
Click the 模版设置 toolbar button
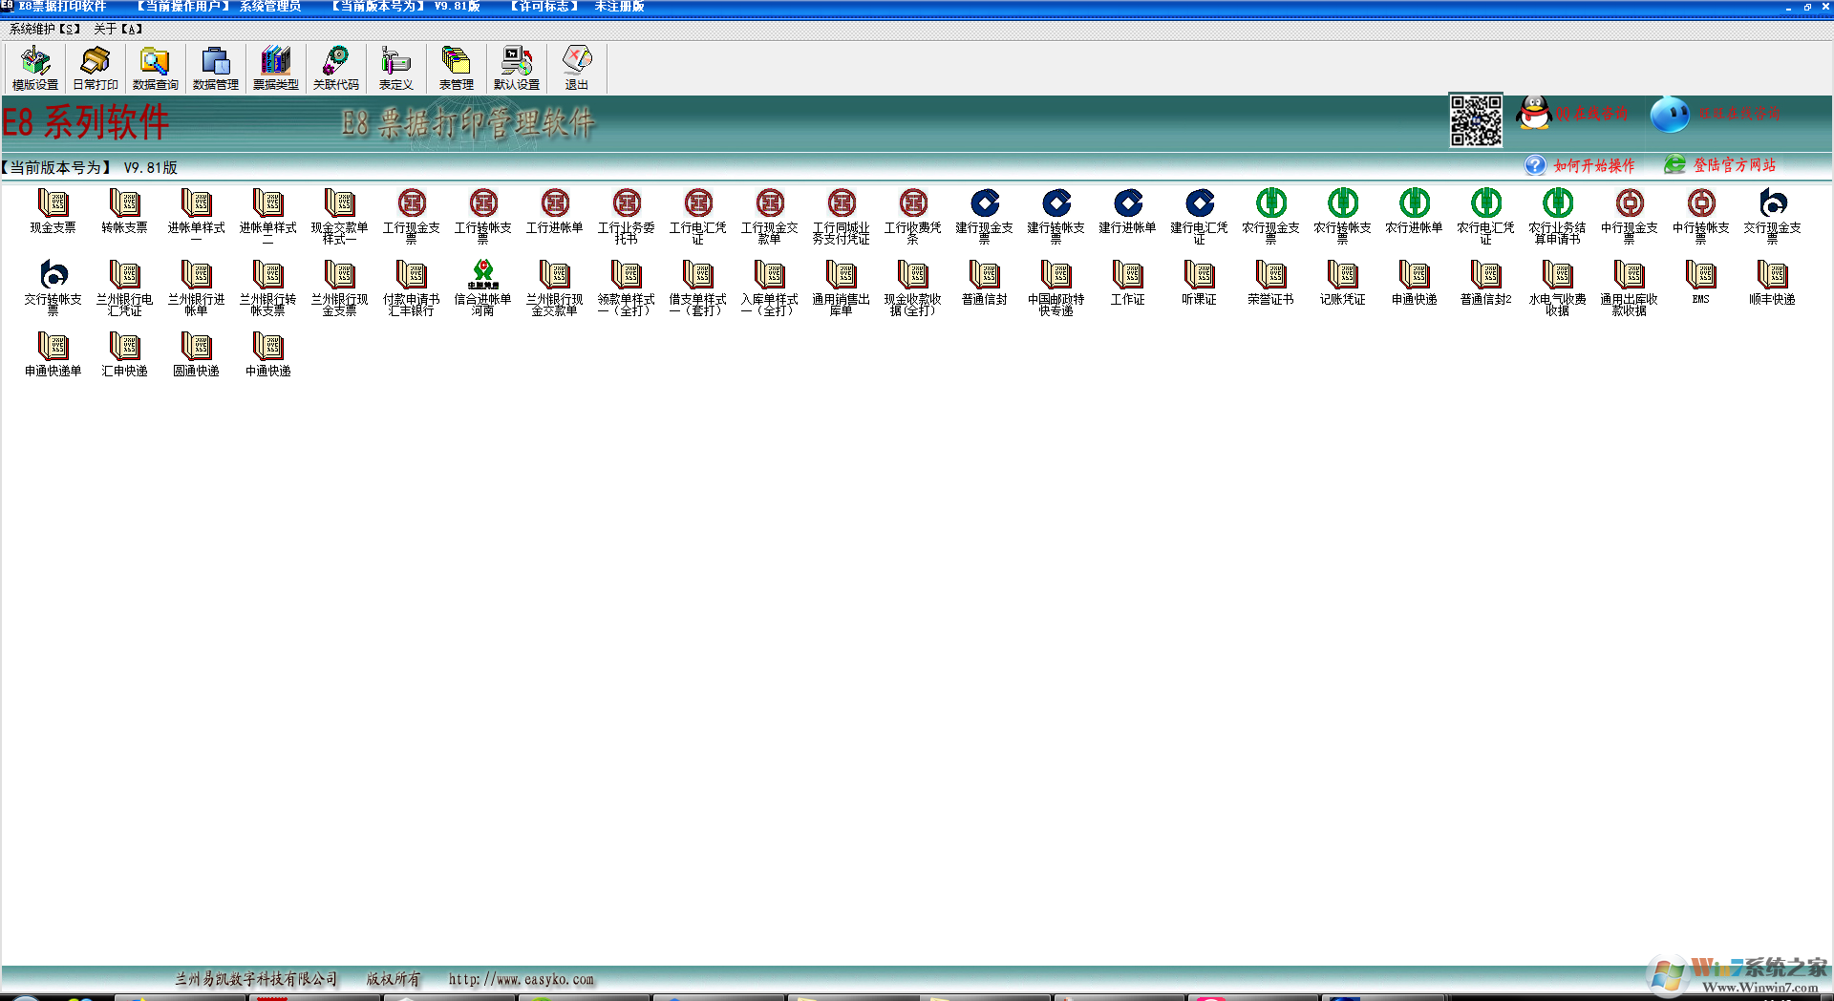point(35,68)
